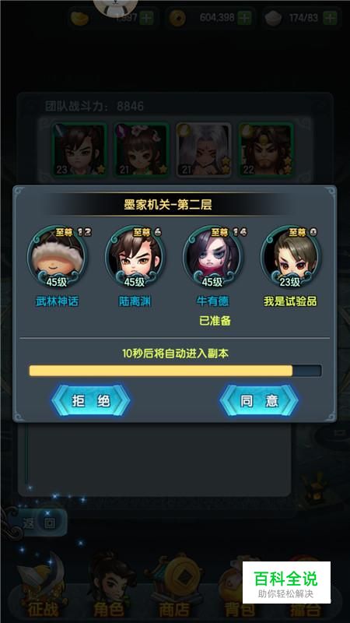The image size is (350, 623).
Task: Add more stamina with plus icon
Action: pyautogui.click(x=330, y=18)
